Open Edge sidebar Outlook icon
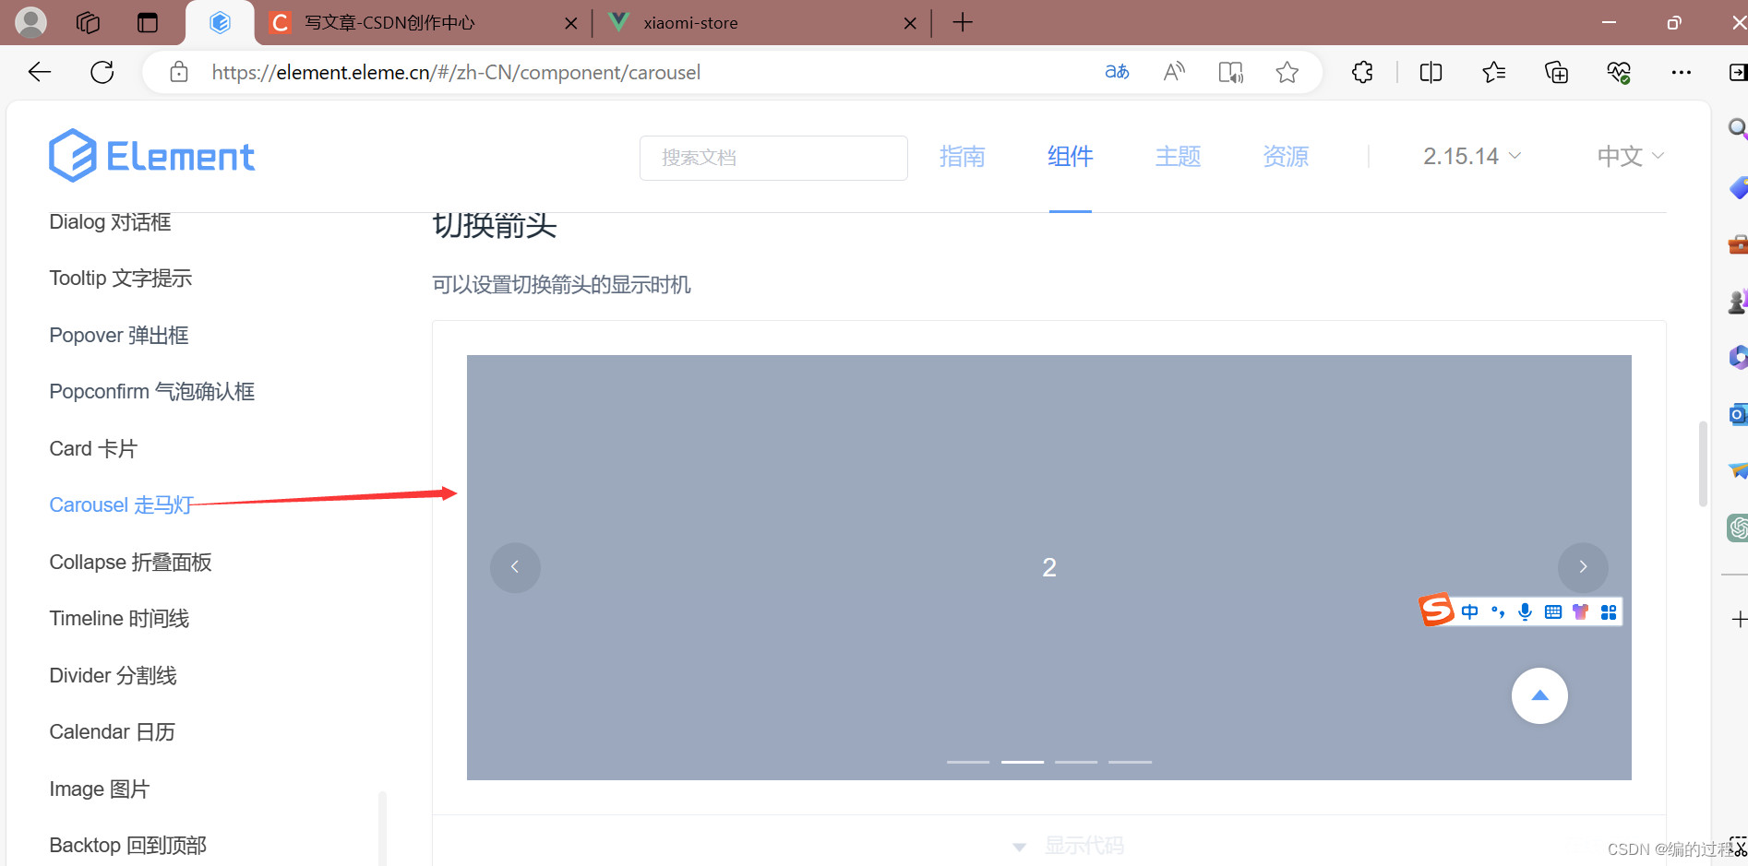Screen dimensions: 1748x866 click(1737, 414)
